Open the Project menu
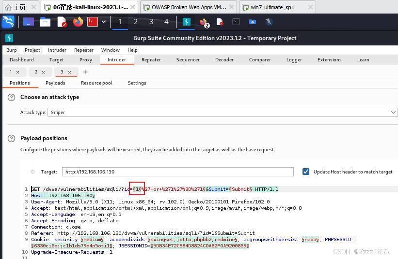 pyautogui.click(x=32, y=50)
